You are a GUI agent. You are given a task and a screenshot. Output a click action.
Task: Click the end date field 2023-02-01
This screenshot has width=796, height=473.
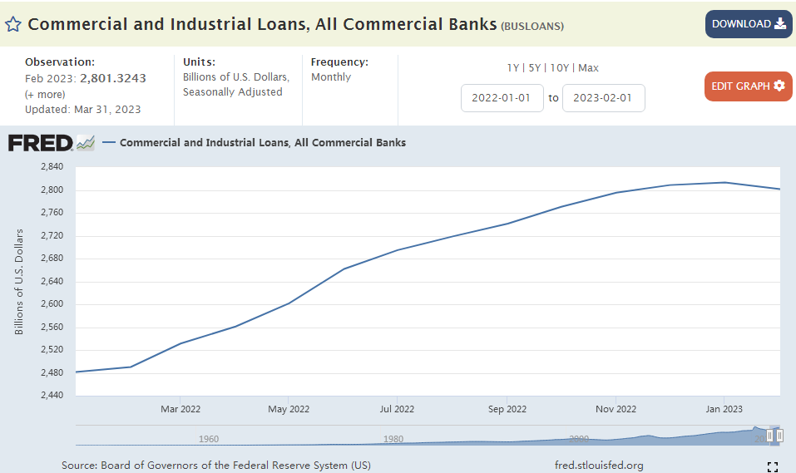tap(603, 98)
